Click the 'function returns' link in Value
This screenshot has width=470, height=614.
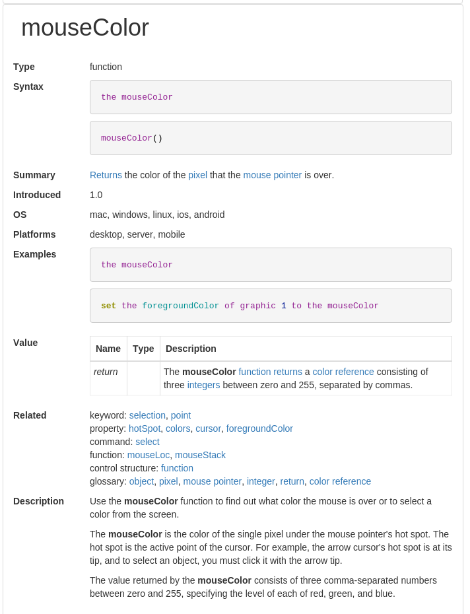coord(270,372)
